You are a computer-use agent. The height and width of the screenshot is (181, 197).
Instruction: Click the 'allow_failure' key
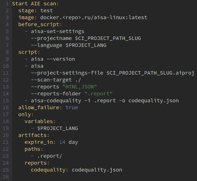click(39, 108)
